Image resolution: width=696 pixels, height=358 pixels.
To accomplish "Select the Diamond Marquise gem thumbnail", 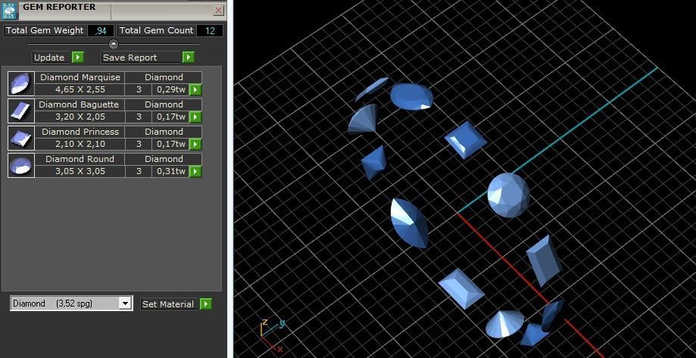I will pyautogui.click(x=21, y=83).
